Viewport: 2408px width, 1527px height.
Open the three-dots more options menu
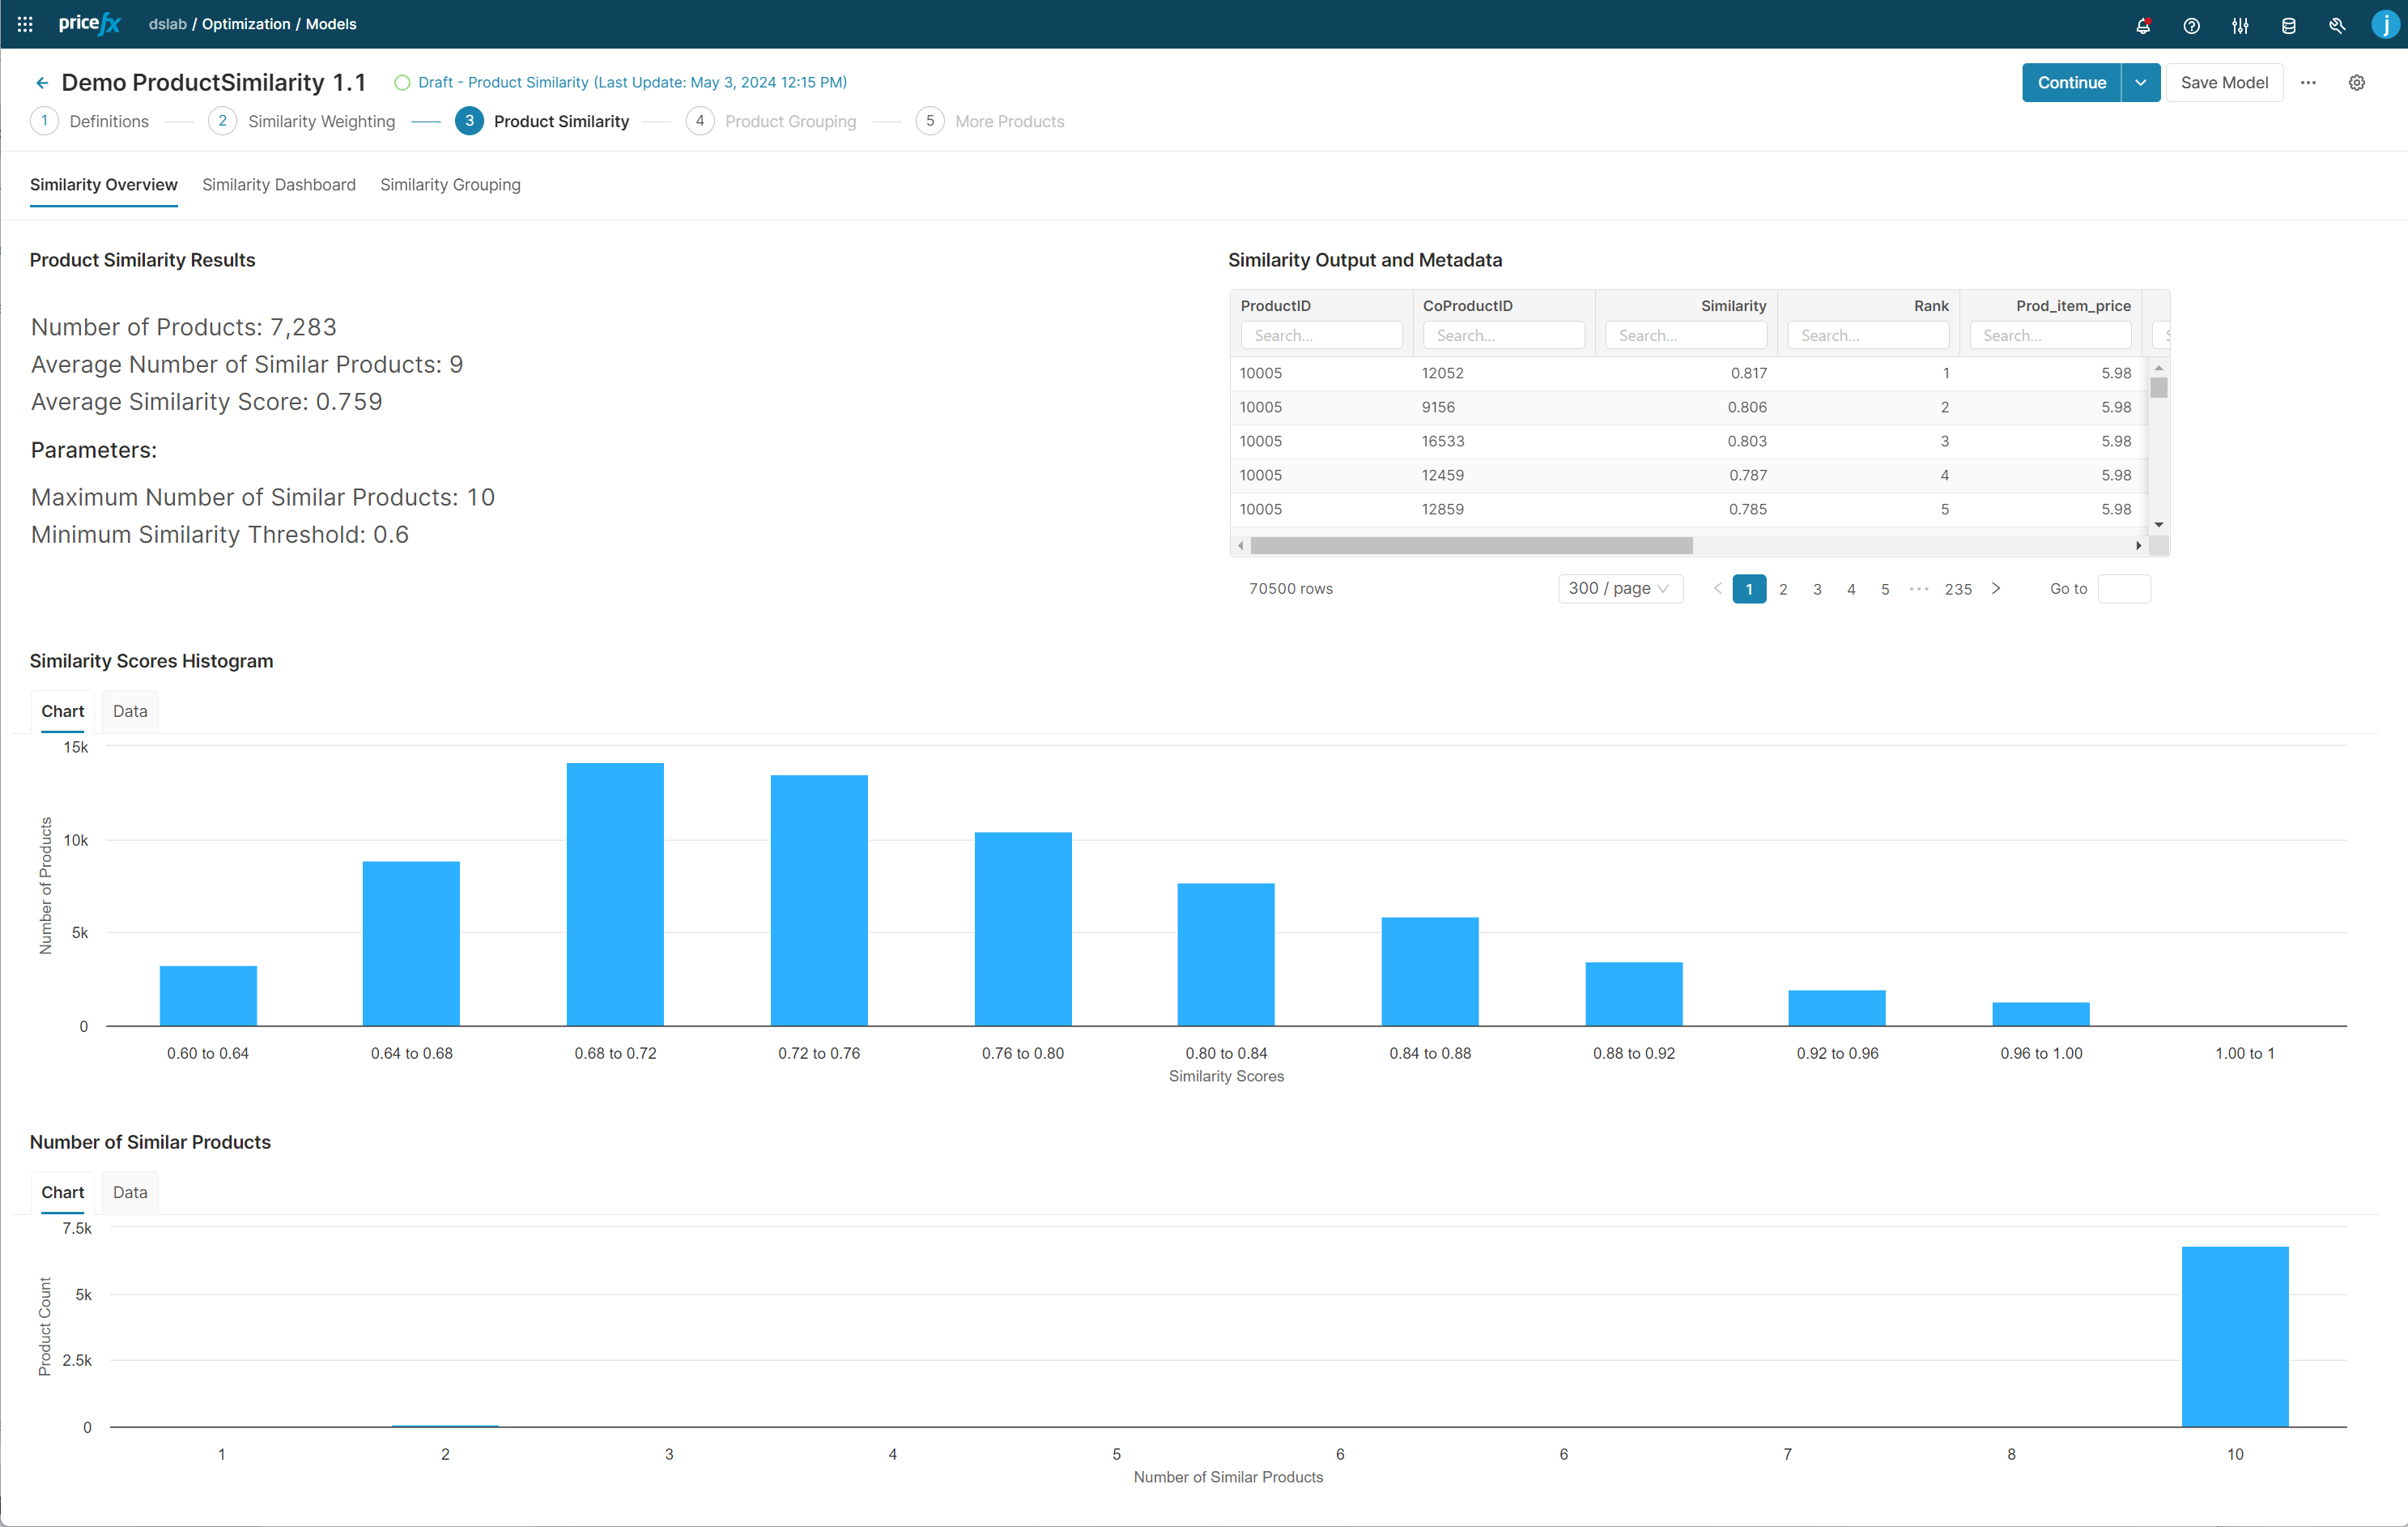tap(2308, 83)
